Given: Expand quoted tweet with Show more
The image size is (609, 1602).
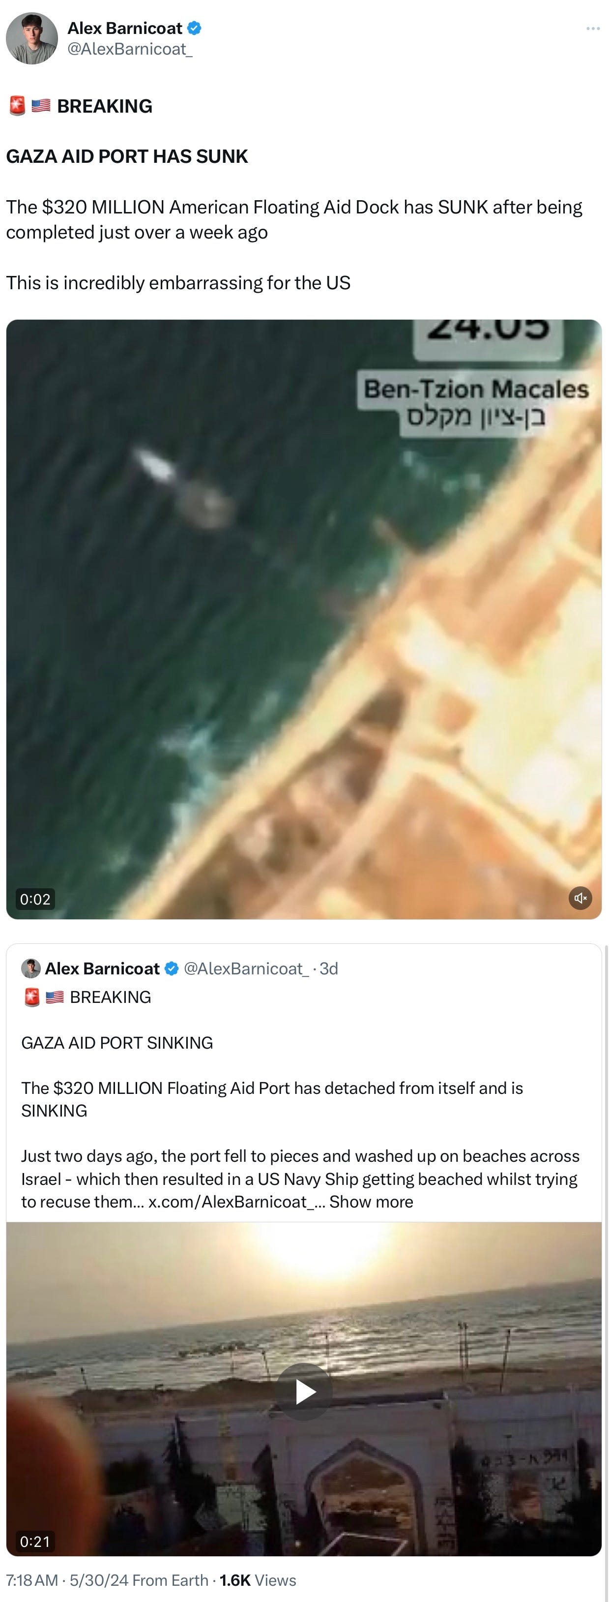Looking at the screenshot, I should pyautogui.click(x=371, y=1202).
